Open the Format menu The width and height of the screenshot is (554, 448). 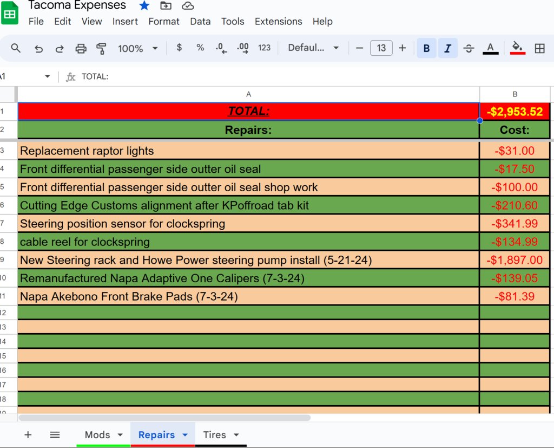164,21
